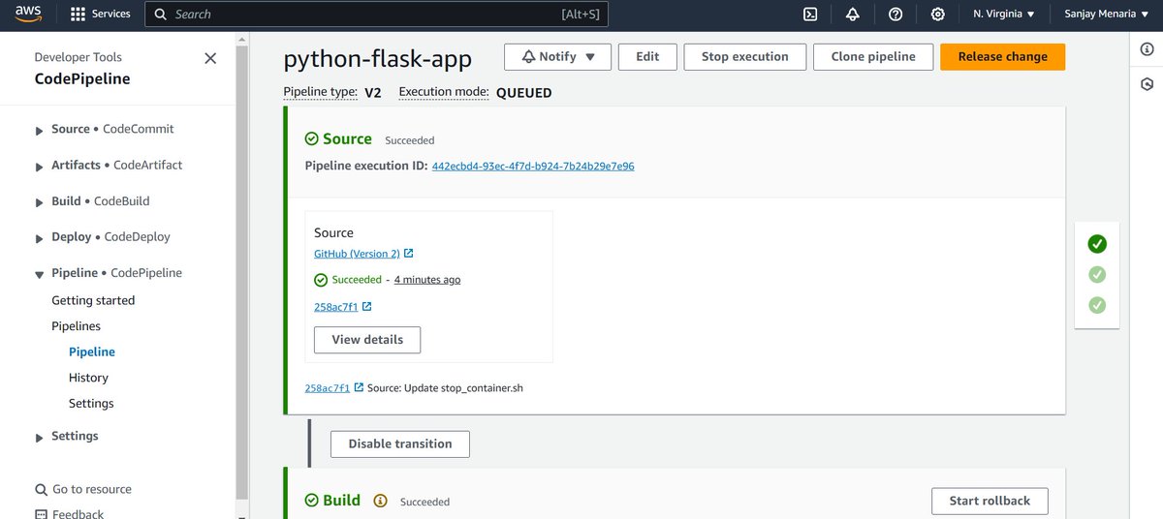Click Stop execution button
The width and height of the screenshot is (1163, 519).
pyautogui.click(x=745, y=57)
